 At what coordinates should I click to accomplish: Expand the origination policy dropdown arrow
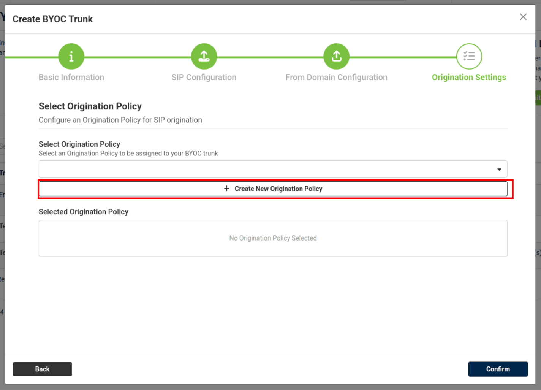pos(499,169)
